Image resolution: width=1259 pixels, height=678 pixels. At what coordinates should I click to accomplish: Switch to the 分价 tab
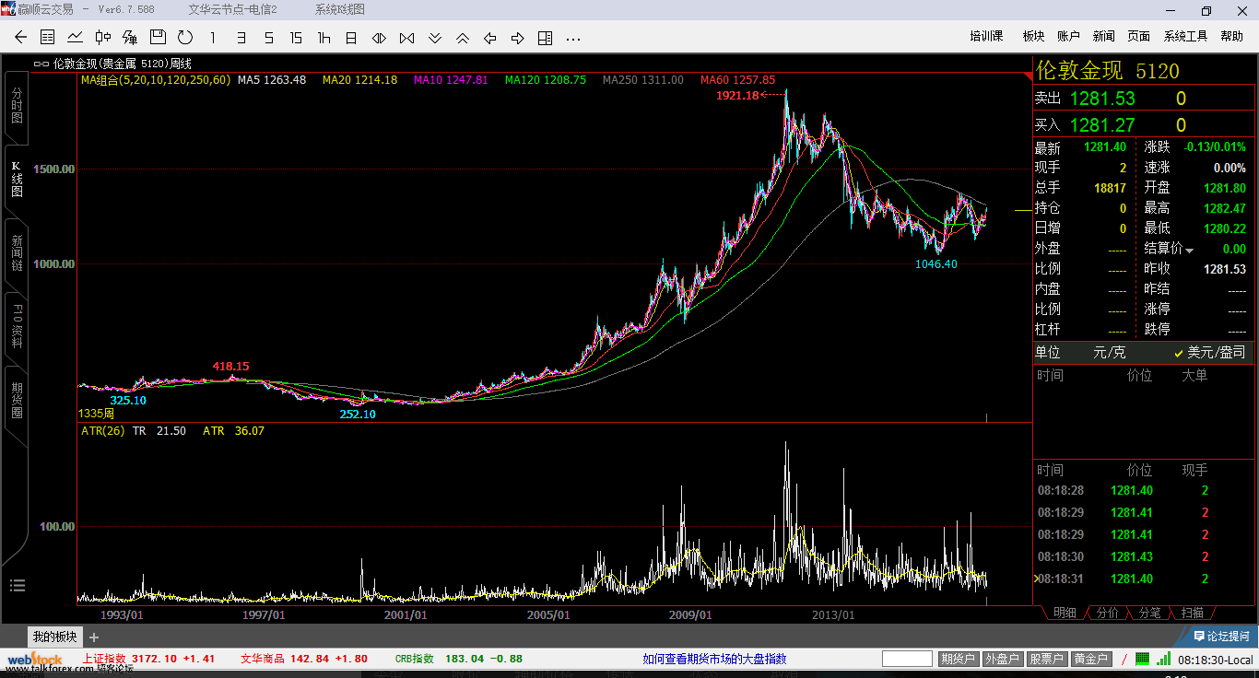1108,613
